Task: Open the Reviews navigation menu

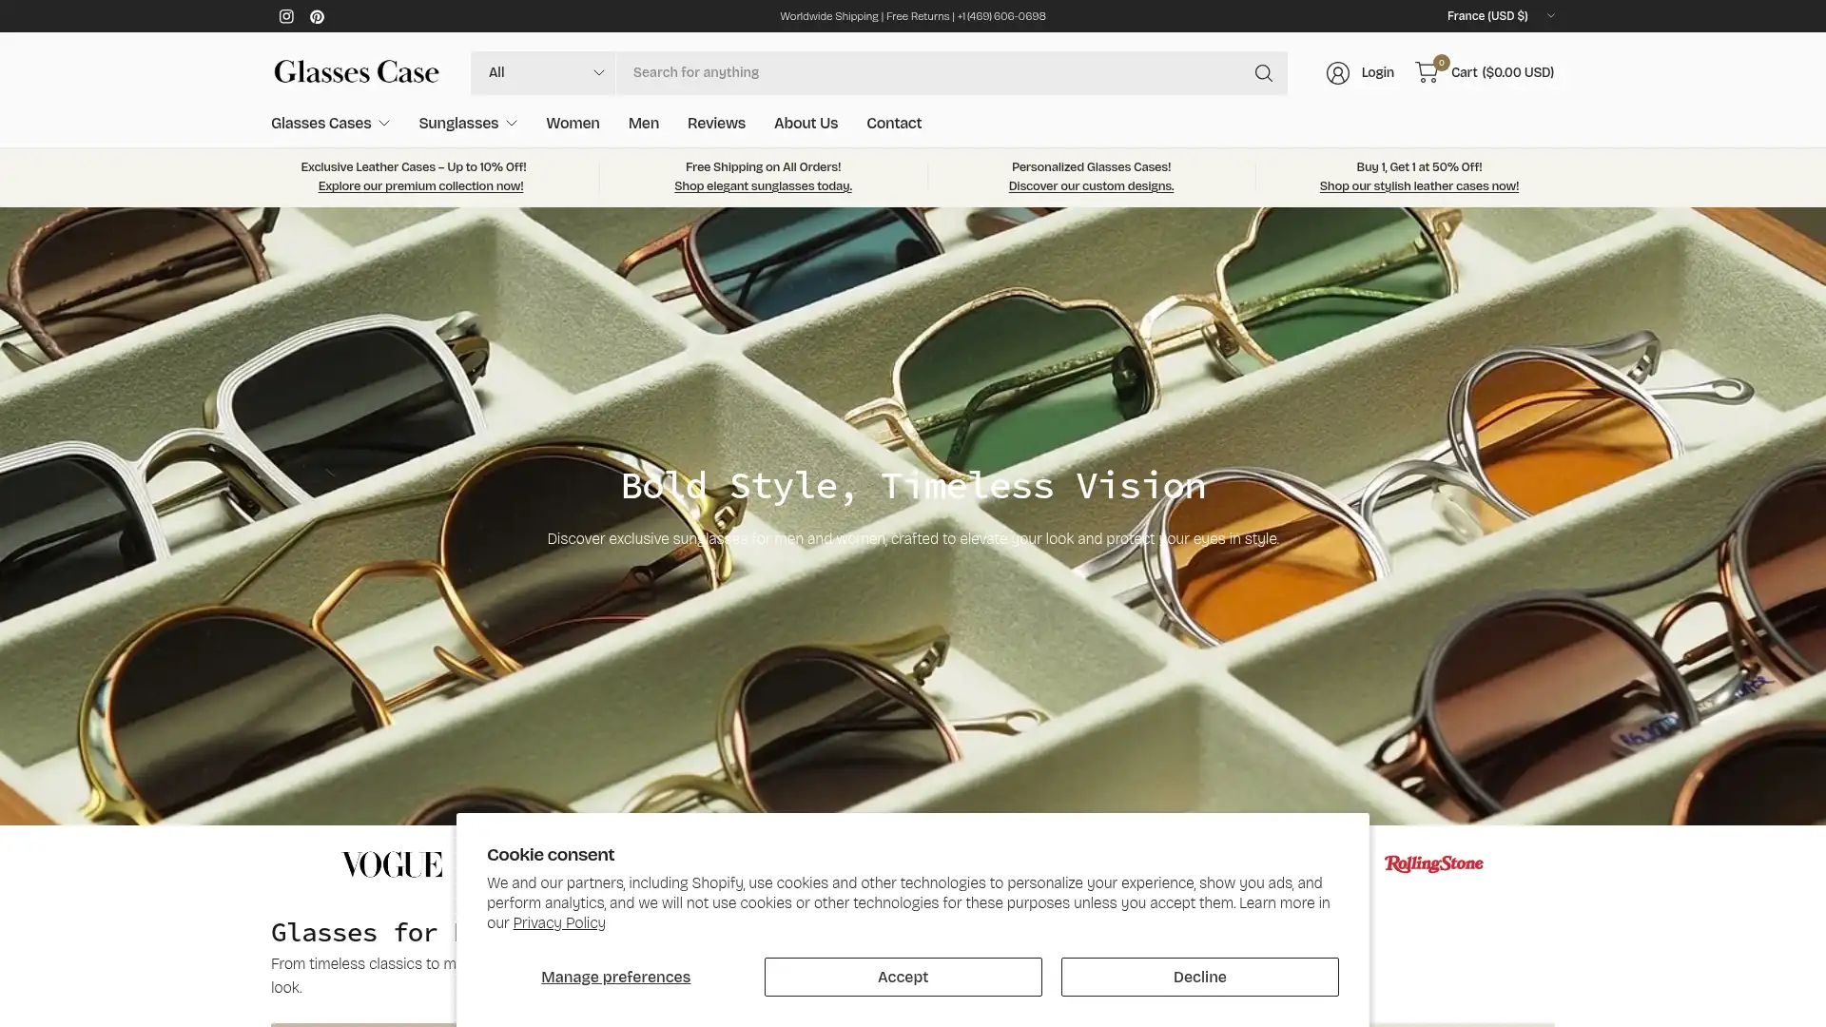Action: pyautogui.click(x=715, y=123)
